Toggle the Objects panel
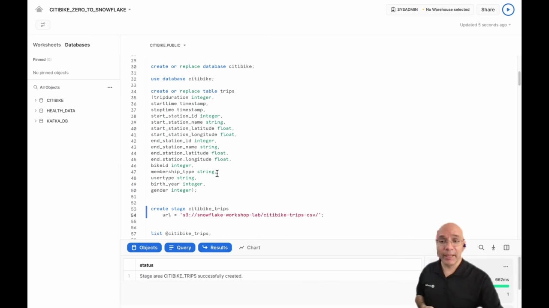 (144, 248)
